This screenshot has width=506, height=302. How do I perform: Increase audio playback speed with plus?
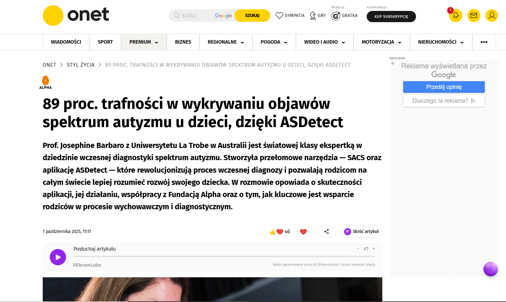(x=374, y=249)
